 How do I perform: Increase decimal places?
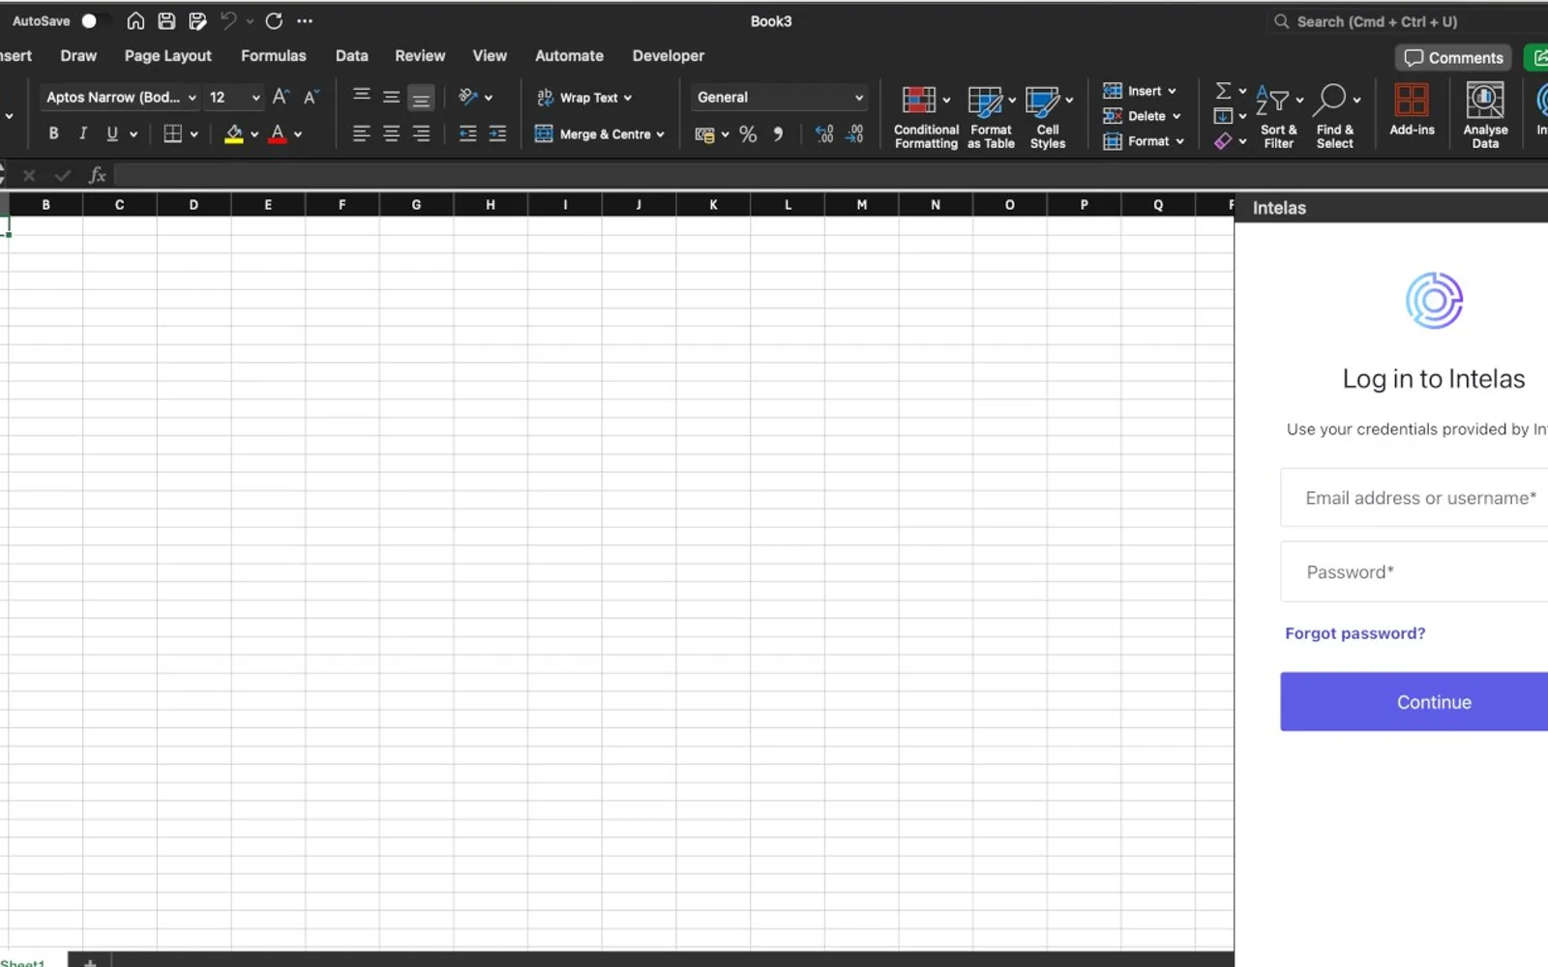coord(823,134)
